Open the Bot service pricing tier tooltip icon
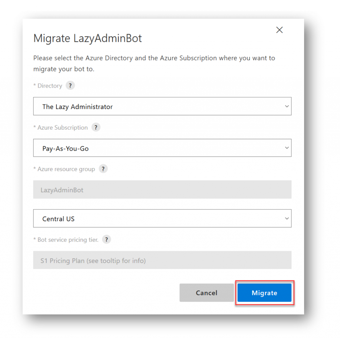This screenshot has height=338, width=340. 107,240
